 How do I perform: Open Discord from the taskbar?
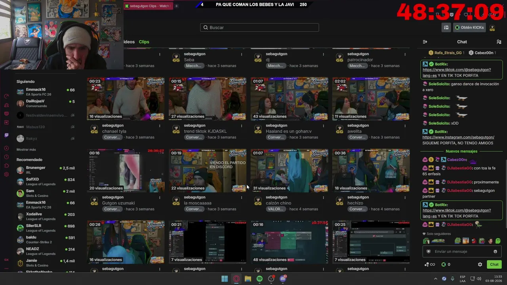click(283, 279)
